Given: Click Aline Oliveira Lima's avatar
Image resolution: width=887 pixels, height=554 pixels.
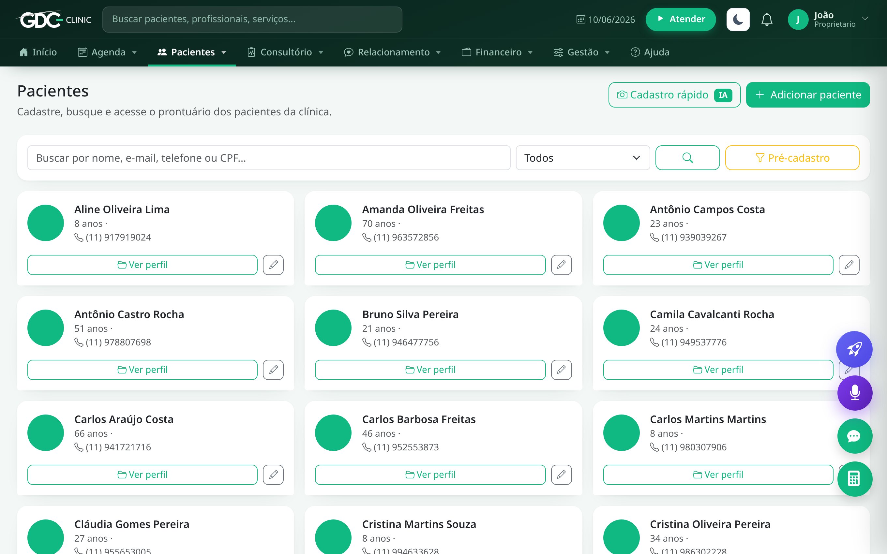Looking at the screenshot, I should point(45,223).
